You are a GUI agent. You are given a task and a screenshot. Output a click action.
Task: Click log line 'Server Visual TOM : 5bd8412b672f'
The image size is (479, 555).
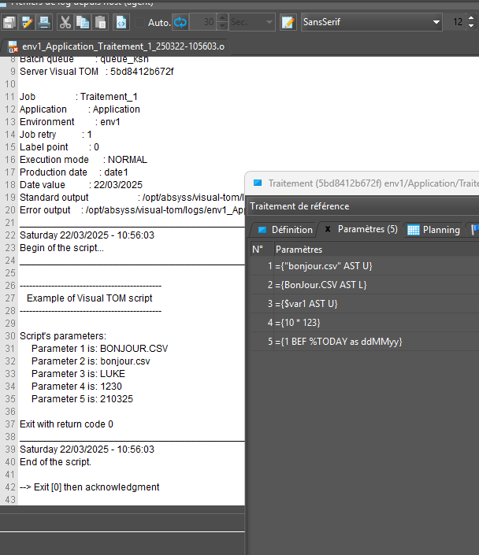(x=97, y=72)
